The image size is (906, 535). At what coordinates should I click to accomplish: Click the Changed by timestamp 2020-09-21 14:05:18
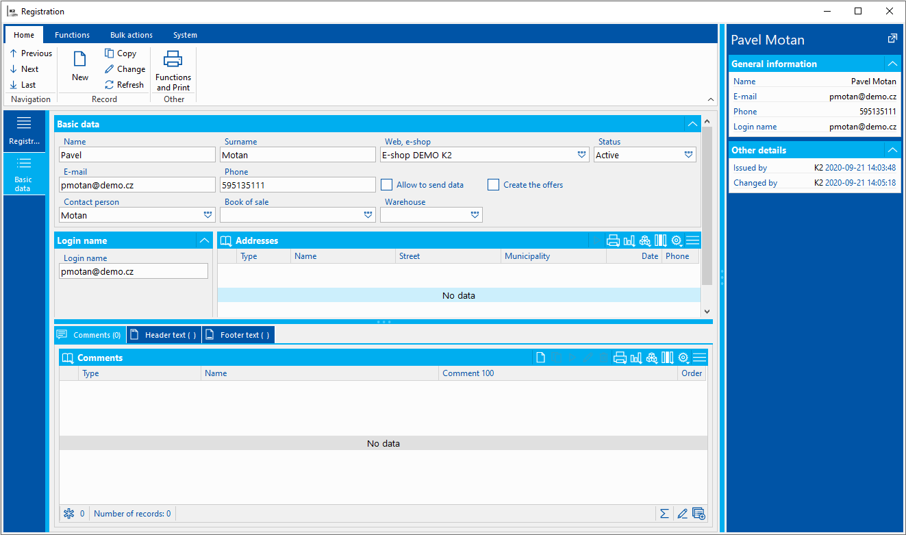point(860,183)
